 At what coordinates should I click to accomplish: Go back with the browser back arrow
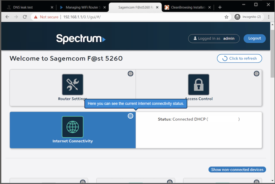7,17
